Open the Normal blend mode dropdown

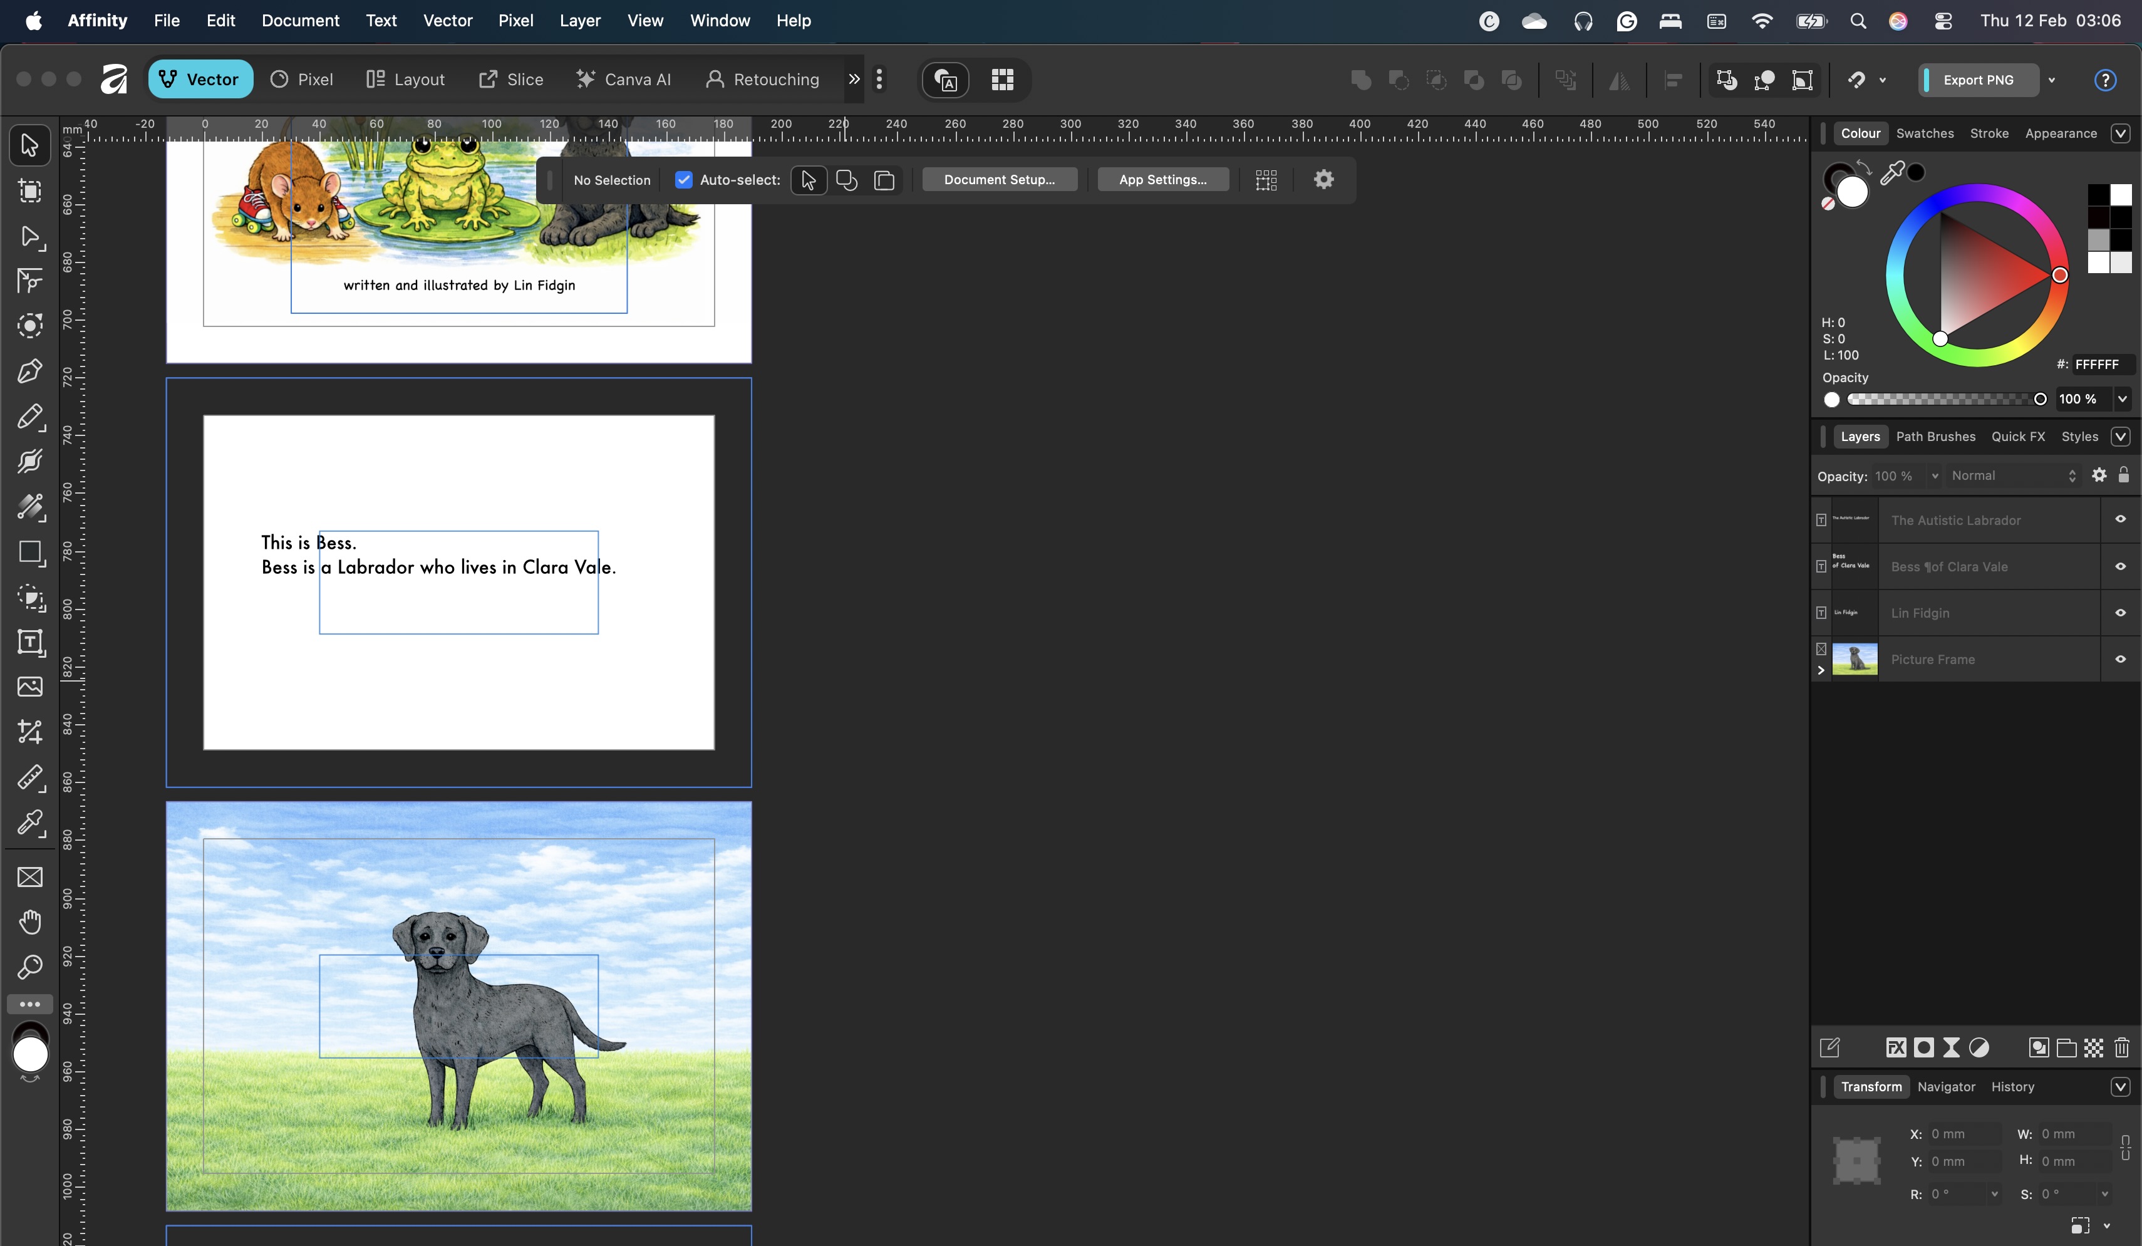[2013, 476]
